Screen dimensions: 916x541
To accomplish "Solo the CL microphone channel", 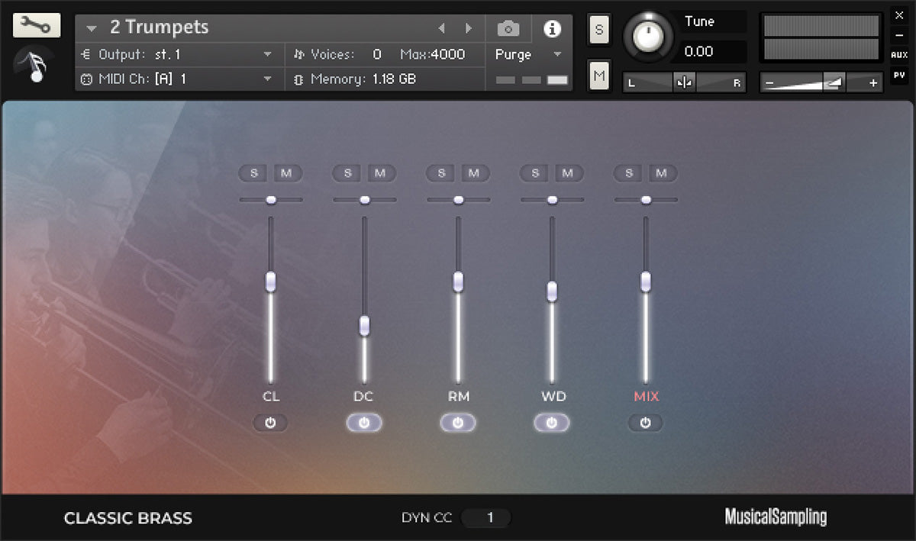I will (x=254, y=173).
